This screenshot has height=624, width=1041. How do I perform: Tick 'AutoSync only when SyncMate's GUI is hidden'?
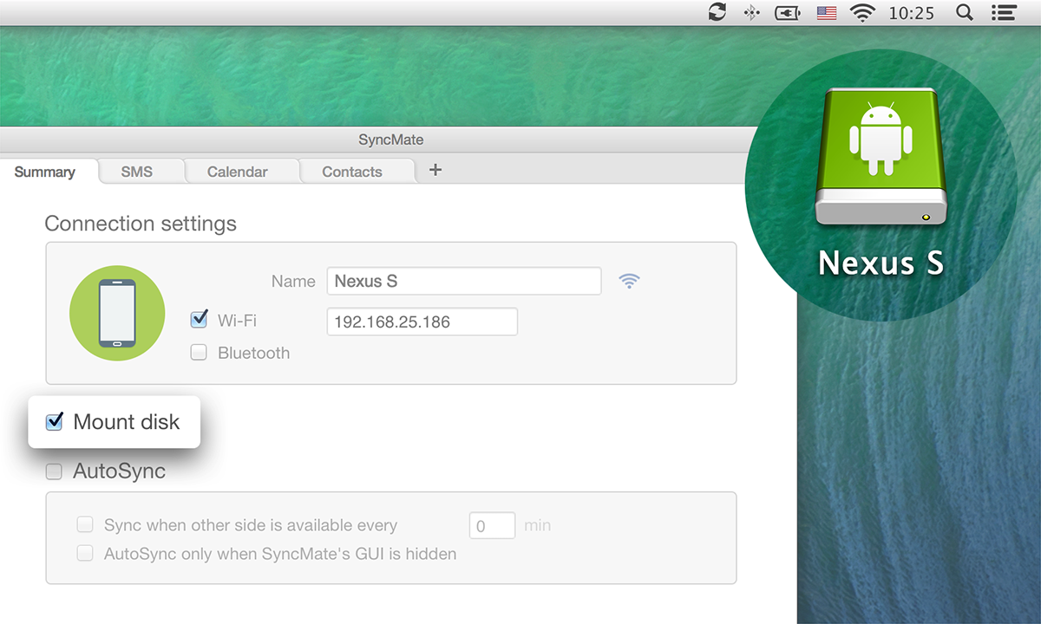pos(84,553)
